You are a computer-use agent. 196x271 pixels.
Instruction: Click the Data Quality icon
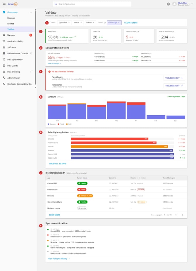click(4, 65)
